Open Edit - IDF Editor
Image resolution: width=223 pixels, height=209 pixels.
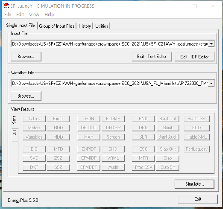pyautogui.click(x=194, y=57)
